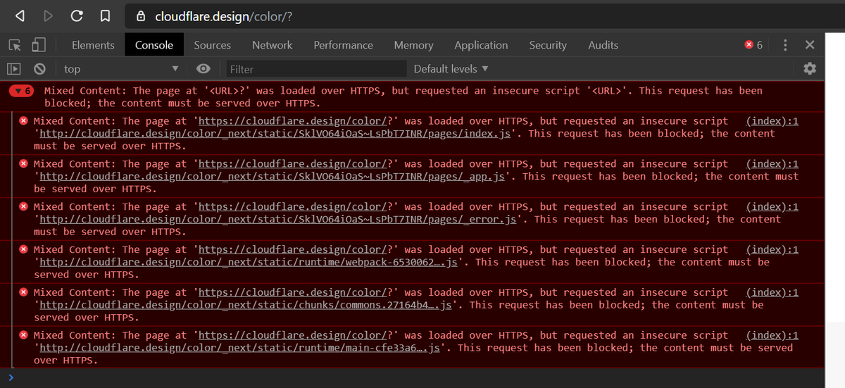
Task: Open console settings gear icon
Action: (810, 68)
